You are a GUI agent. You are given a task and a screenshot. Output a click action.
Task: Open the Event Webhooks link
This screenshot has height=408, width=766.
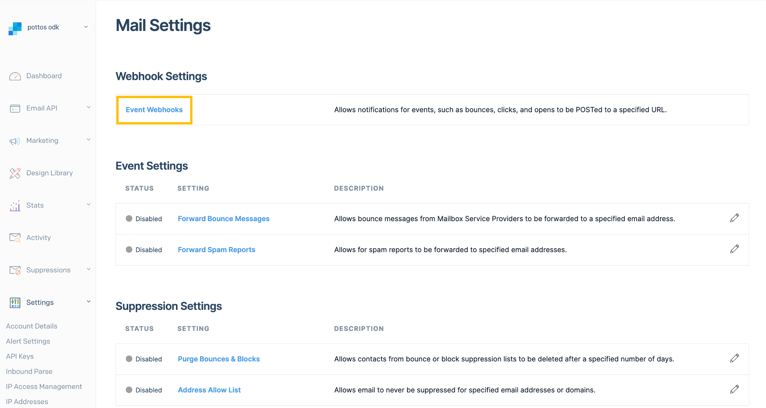(x=154, y=110)
